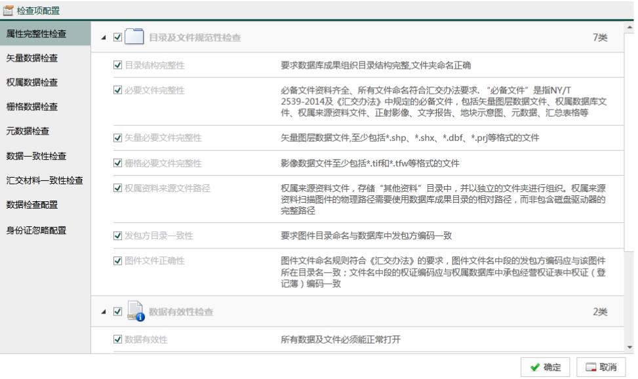
Task: Click the folder icon beside 目录及文件规范性检查
Action: (x=134, y=37)
